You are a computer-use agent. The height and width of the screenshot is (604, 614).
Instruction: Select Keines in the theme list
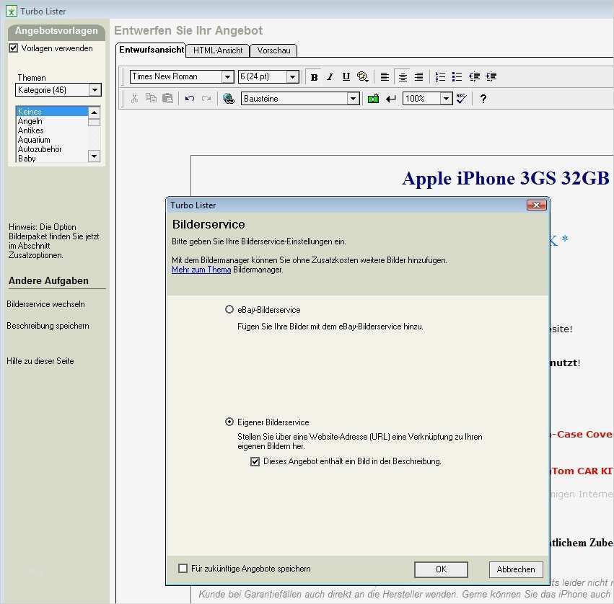click(x=52, y=112)
